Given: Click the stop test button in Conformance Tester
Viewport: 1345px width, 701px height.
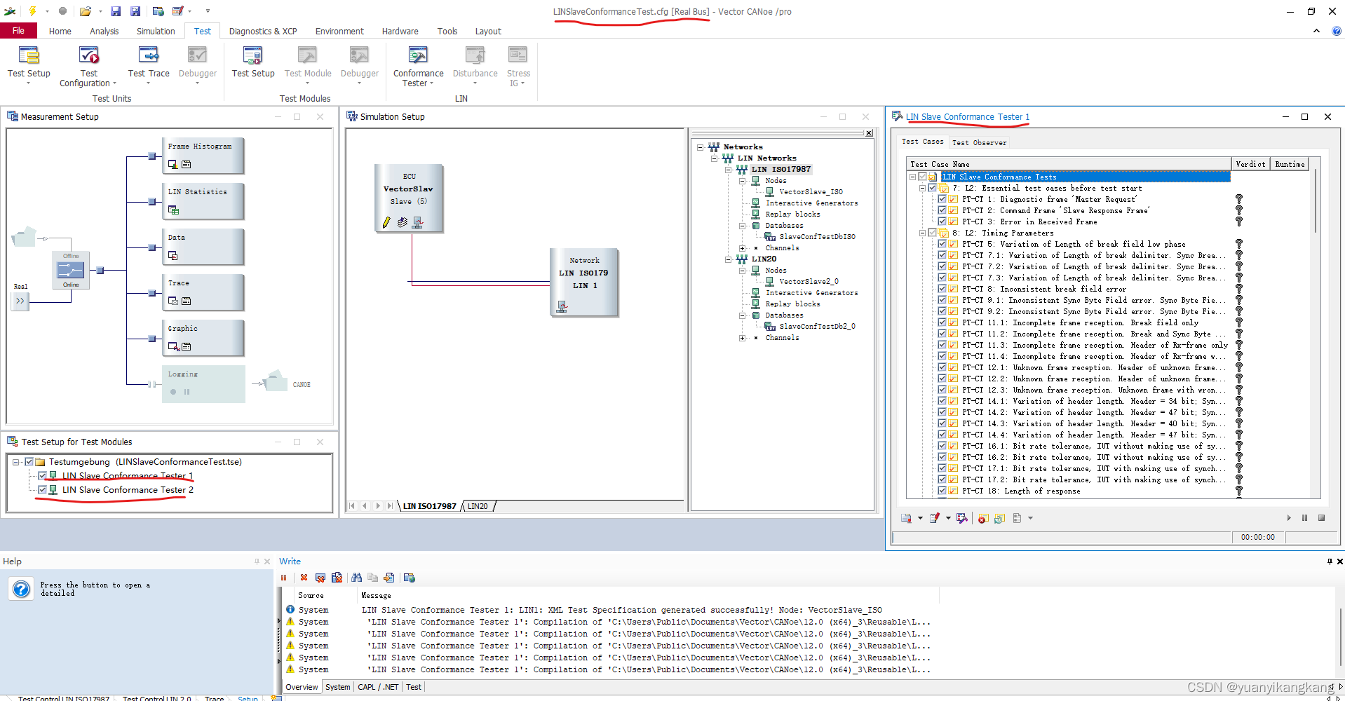Looking at the screenshot, I should click(1321, 518).
